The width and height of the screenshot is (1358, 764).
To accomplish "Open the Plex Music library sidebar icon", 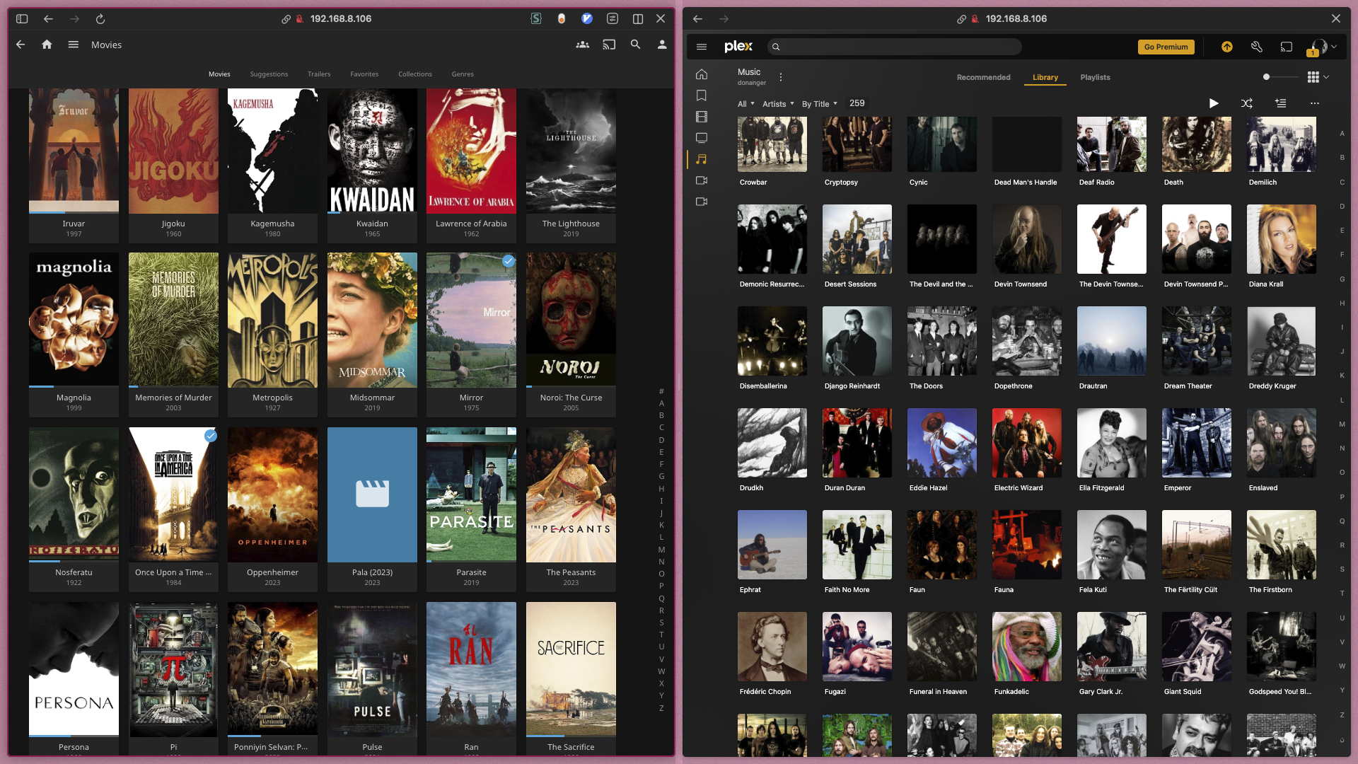I will coord(701,159).
